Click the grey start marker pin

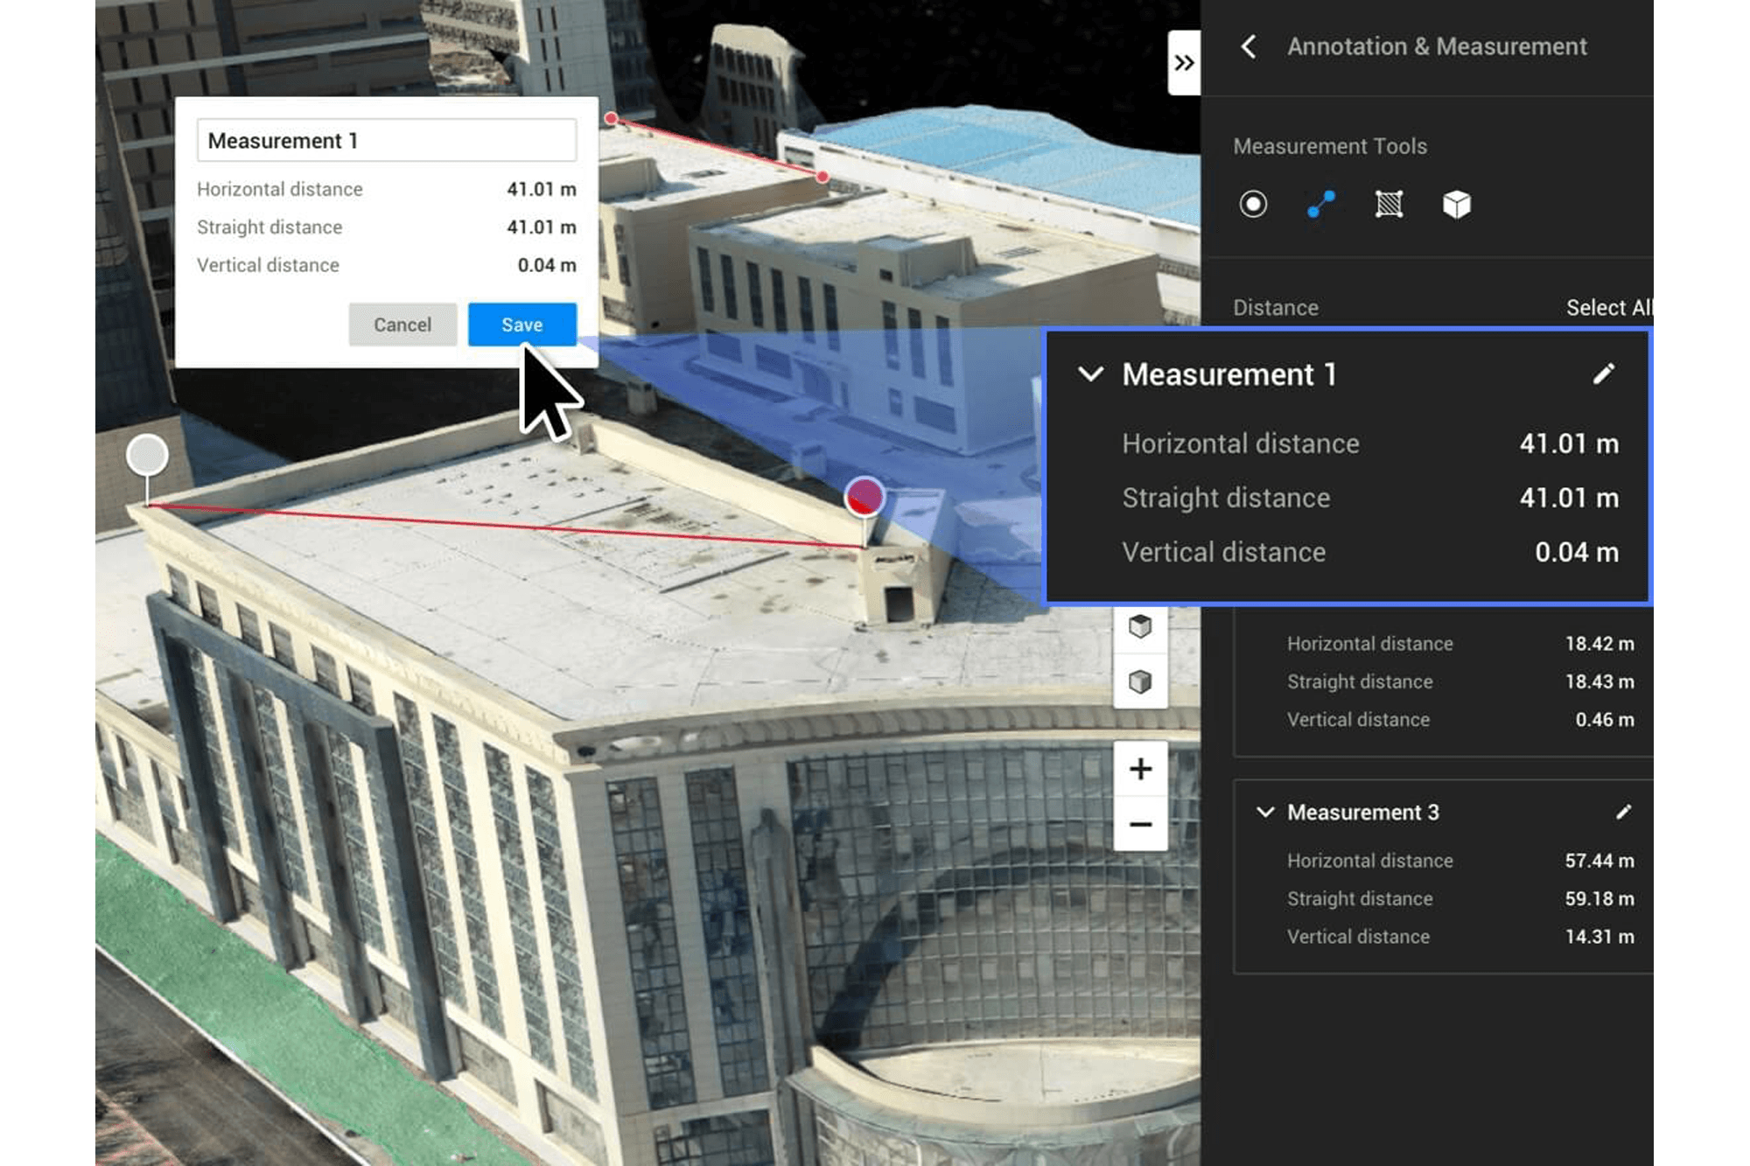(x=147, y=456)
